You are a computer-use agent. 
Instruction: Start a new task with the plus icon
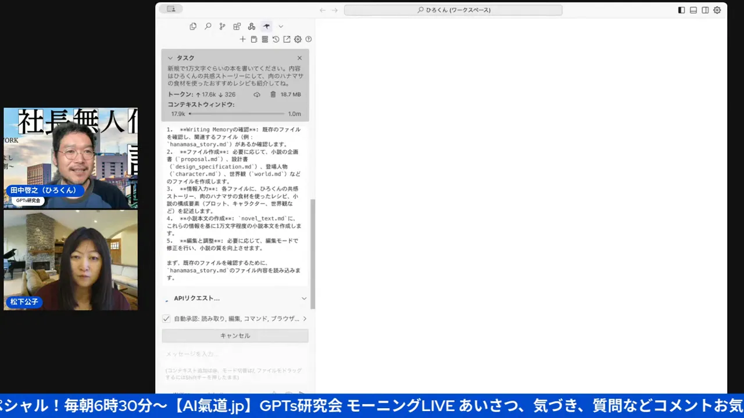[243, 39]
